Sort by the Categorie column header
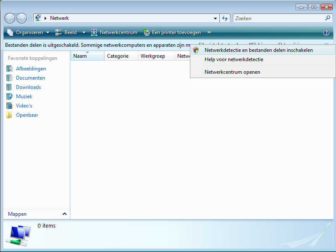 (x=121, y=56)
